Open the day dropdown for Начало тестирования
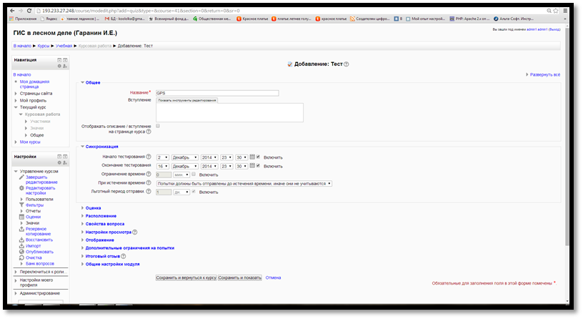Image resolution: width=583 pixels, height=319 pixels. click(x=162, y=157)
